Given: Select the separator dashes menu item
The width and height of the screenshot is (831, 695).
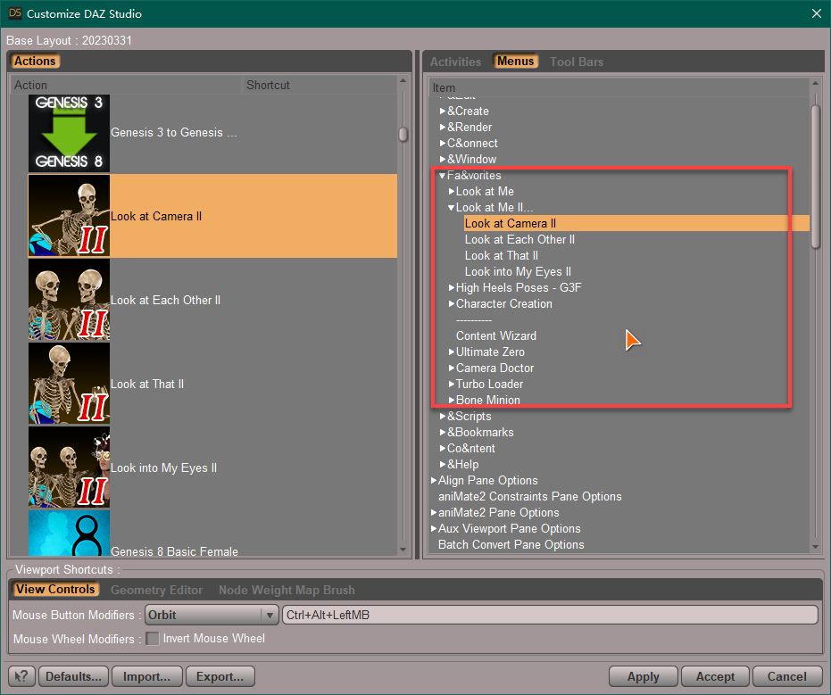Looking at the screenshot, I should [474, 320].
